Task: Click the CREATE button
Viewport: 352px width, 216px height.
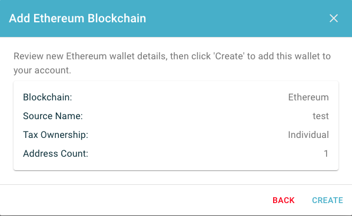Action: click(x=327, y=200)
